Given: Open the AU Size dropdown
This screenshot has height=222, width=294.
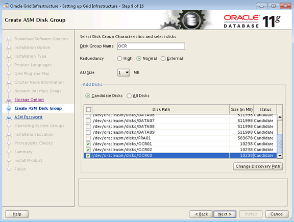Looking at the screenshot, I should click(124, 72).
